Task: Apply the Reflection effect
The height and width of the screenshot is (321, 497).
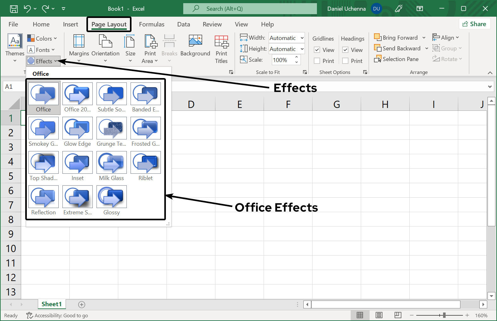Action: 44,201
